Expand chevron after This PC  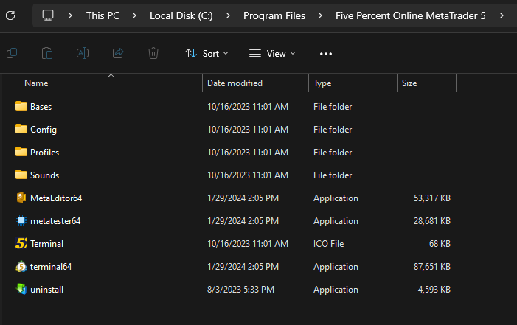(x=134, y=15)
